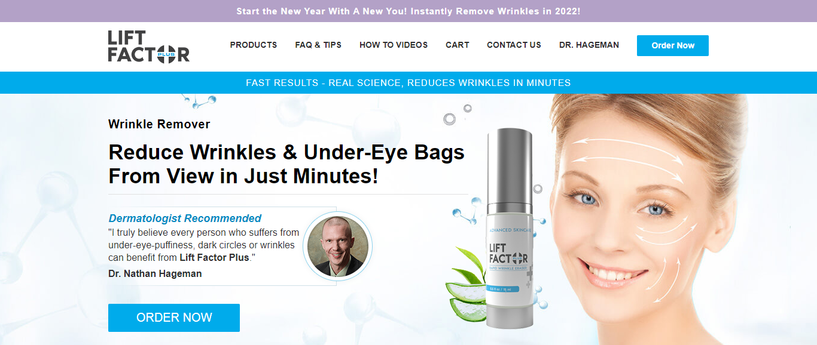Viewport: 817px width, 345px height.
Task: Open the Contact Us page
Action: tap(514, 45)
